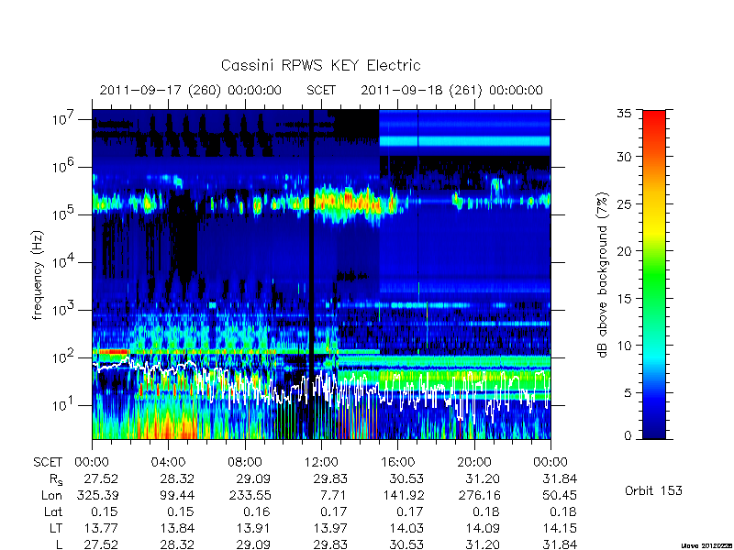Click the 10^7 frequency tick label

[x=62, y=119]
